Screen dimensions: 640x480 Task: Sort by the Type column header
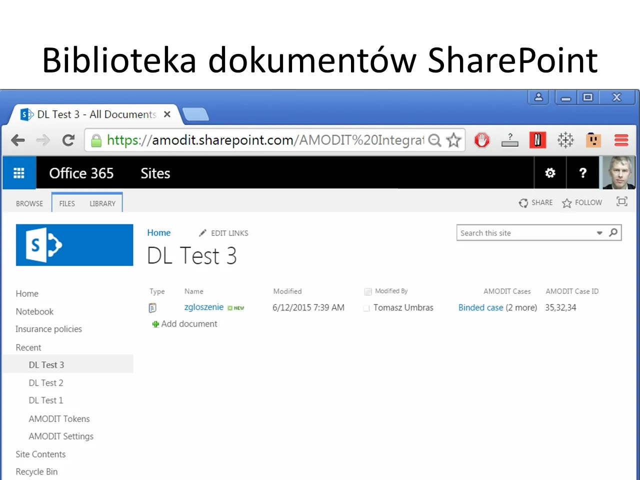click(157, 291)
